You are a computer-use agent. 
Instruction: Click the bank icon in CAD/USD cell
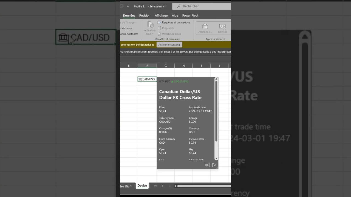coord(140,79)
